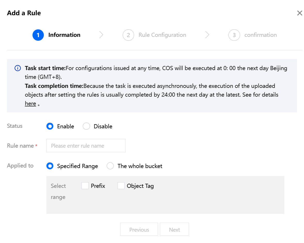Viewport: 304px width, 243px height.
Task: Click the step 1 circle icon
Action: (38, 35)
